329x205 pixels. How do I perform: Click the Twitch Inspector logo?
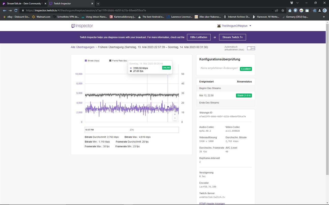pos(82,26)
